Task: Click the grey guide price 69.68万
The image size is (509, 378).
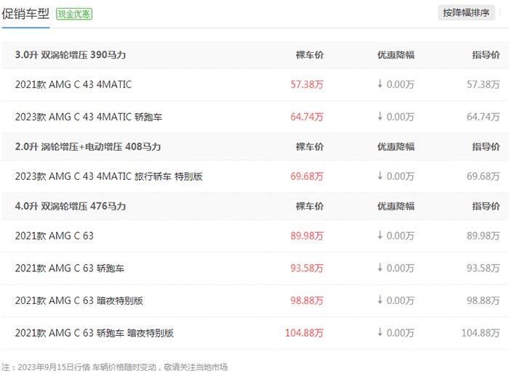Action: 483,176
